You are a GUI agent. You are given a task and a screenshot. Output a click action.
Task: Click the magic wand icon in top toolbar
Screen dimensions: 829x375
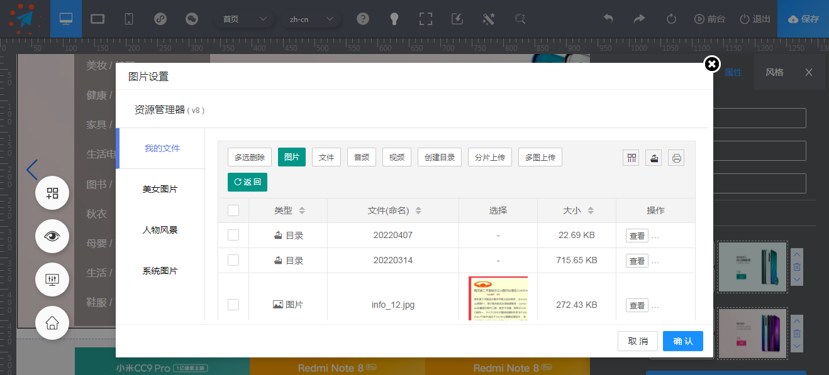coord(489,18)
